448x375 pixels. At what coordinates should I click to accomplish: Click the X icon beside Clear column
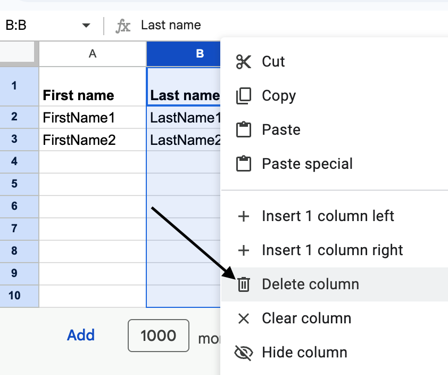(243, 319)
